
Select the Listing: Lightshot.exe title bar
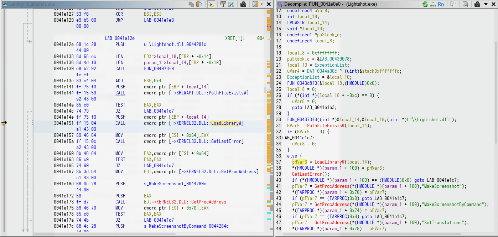[x=32, y=4]
